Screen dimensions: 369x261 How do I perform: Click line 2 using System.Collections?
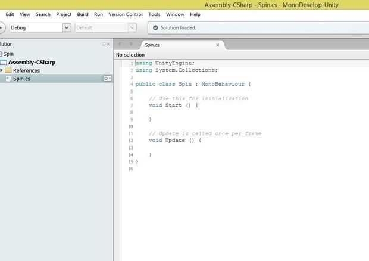177,70
